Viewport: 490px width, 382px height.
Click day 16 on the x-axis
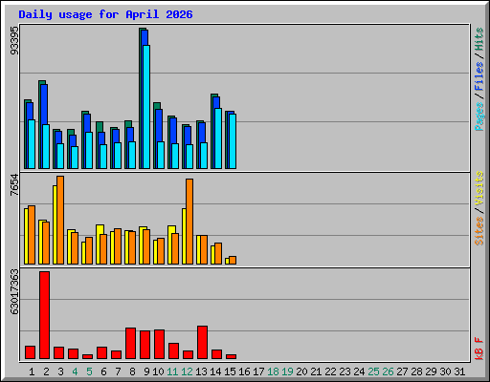[x=244, y=371]
